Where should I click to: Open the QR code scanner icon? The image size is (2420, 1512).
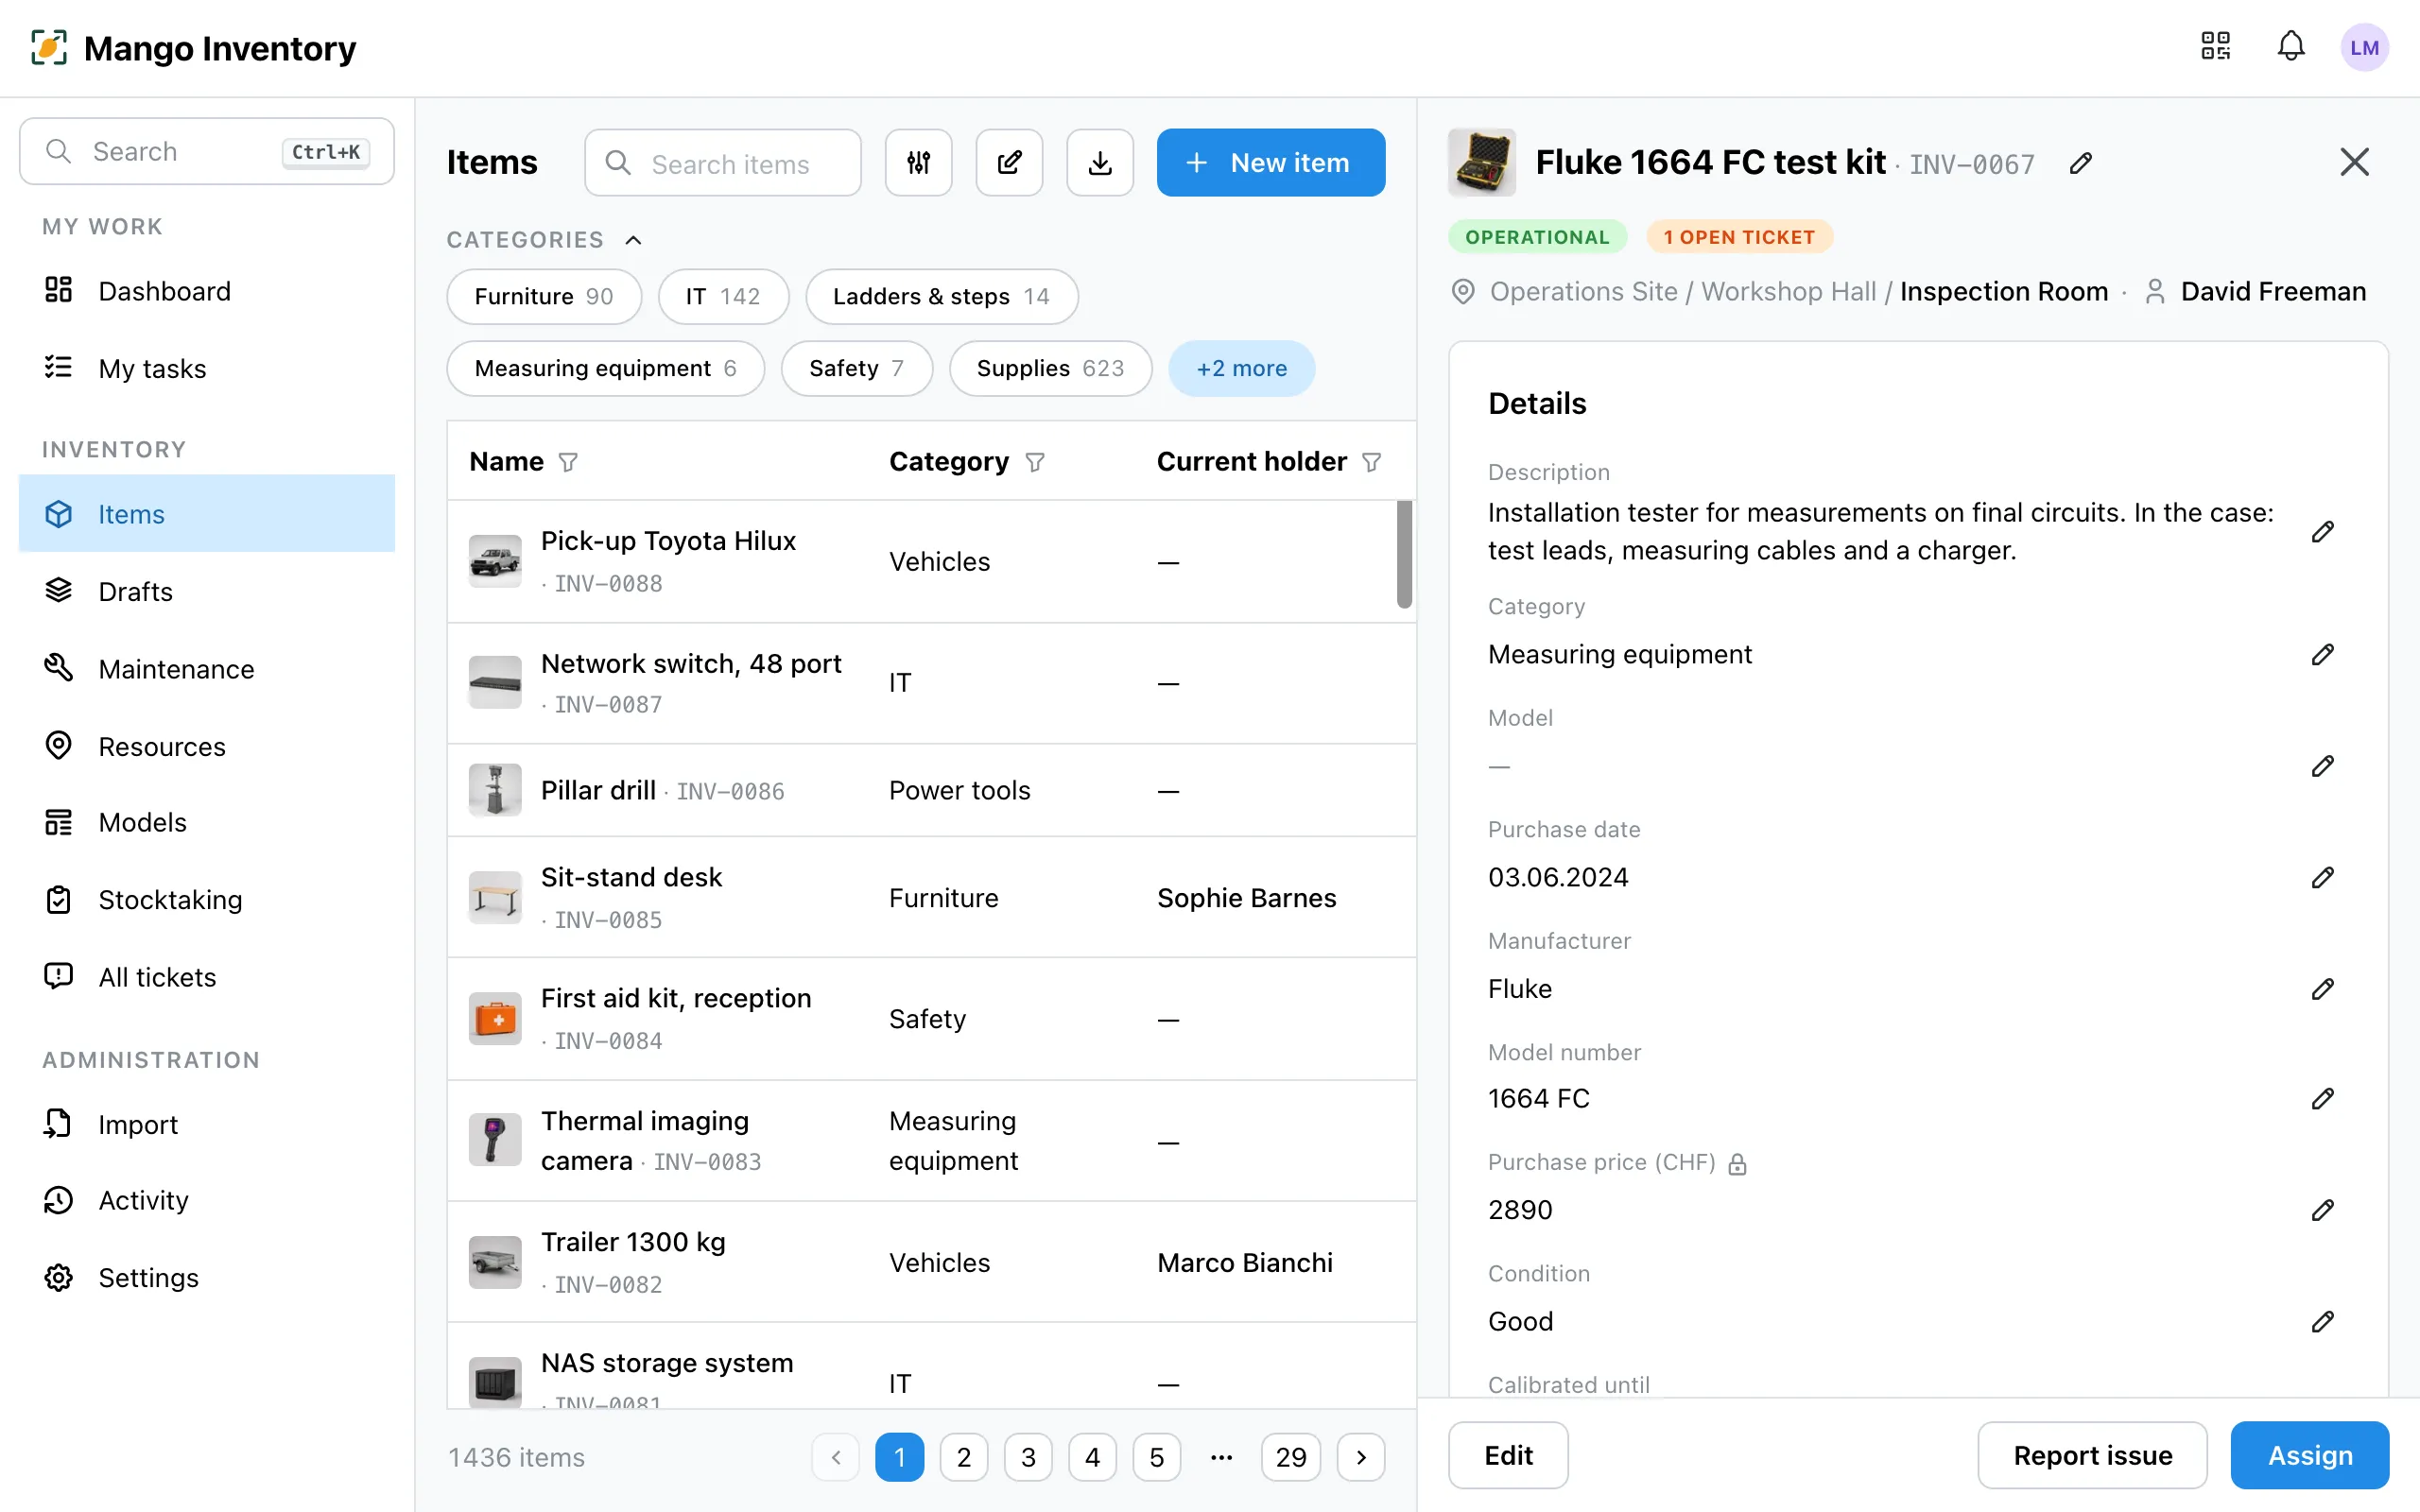point(2215,46)
